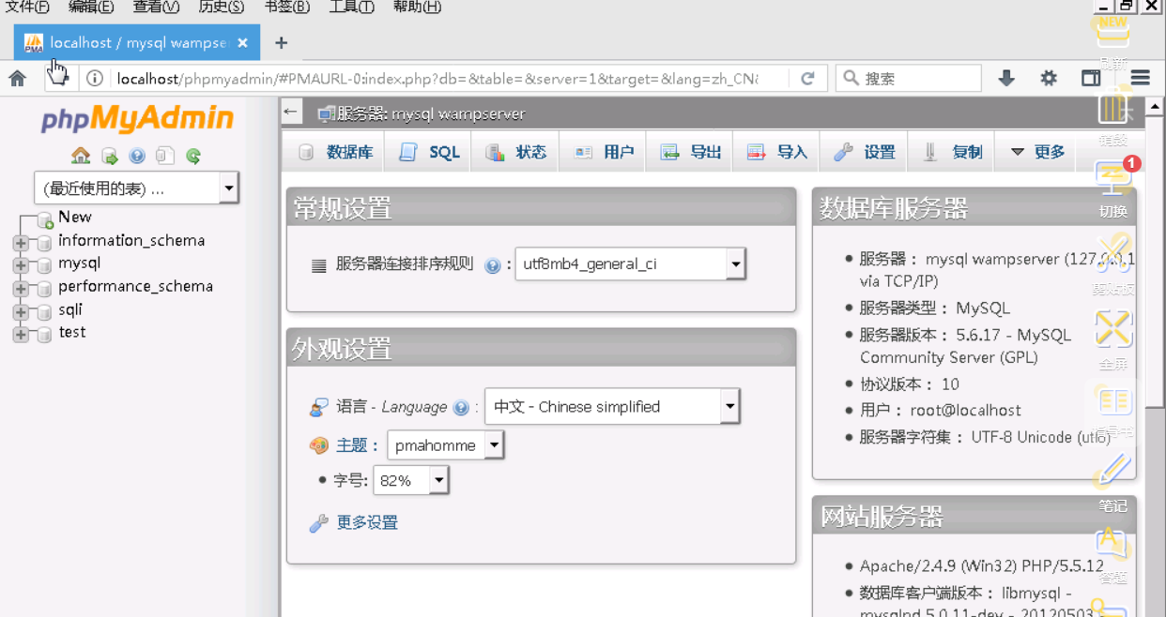
Task: Switch to the 用户 Users tab
Action: [604, 152]
